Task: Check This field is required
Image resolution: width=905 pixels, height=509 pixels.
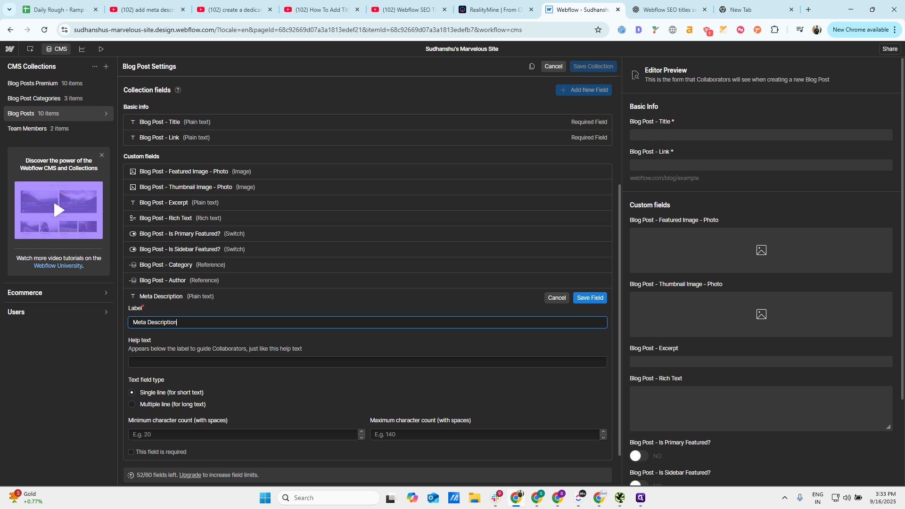Action: point(131,452)
